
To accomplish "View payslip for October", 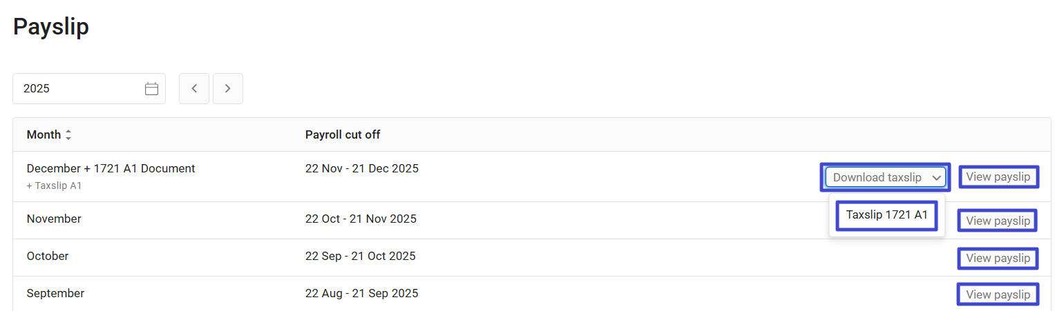I will (x=998, y=258).
